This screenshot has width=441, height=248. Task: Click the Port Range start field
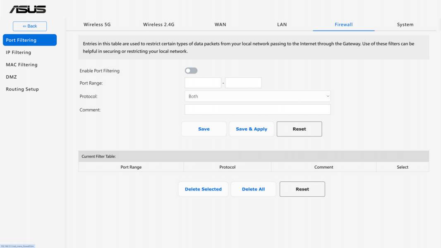[203, 83]
